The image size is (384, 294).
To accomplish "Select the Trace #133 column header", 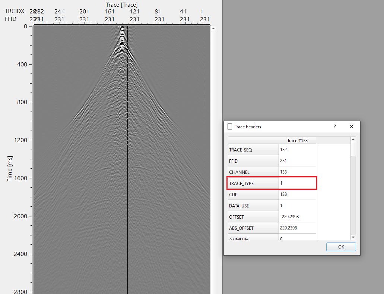I will (297, 140).
